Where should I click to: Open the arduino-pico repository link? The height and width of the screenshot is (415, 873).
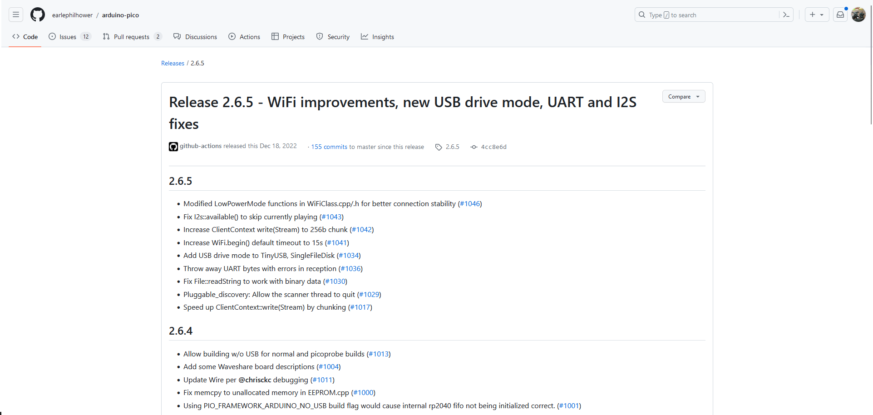point(120,15)
